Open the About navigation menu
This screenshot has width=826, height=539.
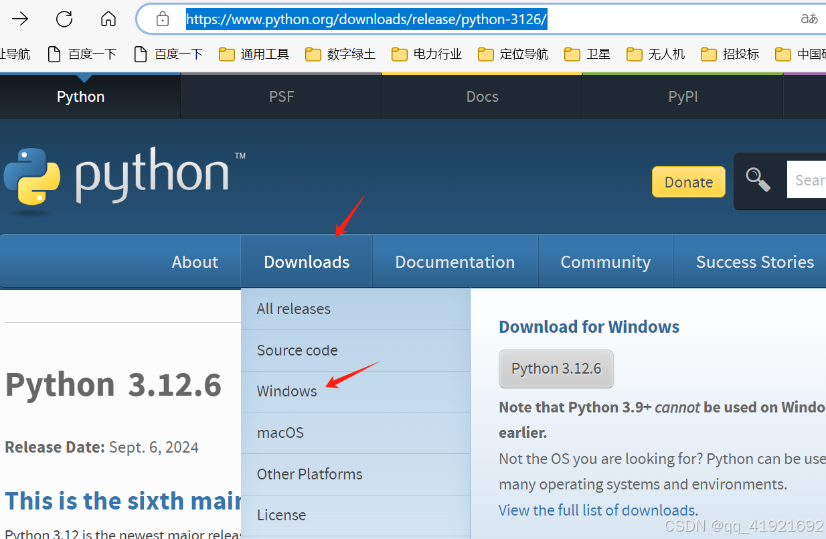(195, 262)
